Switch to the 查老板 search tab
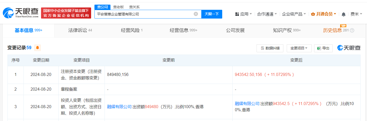The image size is (367, 121). (x=118, y=7)
